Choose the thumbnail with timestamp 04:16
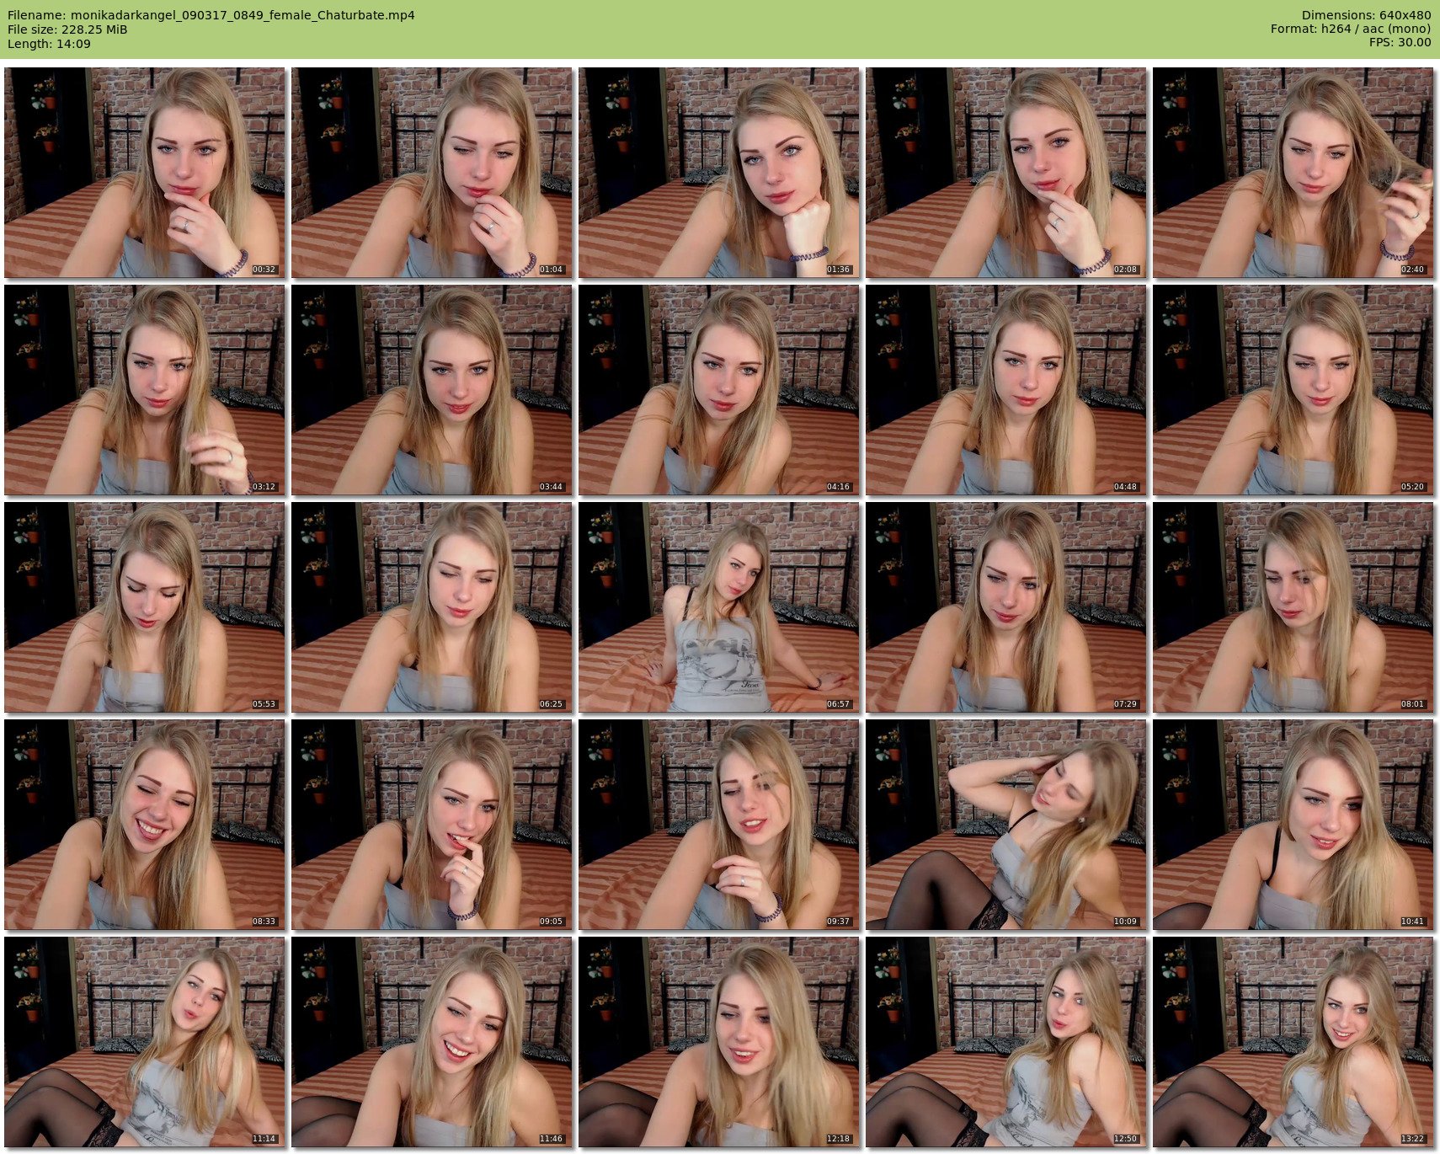Viewport: 1440px width, 1154px height. pos(719,390)
